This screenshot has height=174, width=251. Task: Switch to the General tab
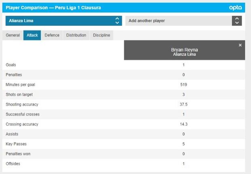click(13, 35)
